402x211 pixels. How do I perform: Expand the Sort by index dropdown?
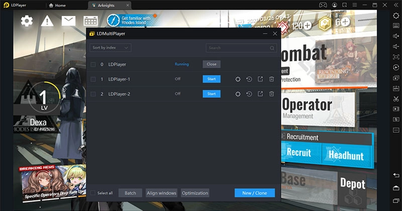(x=111, y=48)
